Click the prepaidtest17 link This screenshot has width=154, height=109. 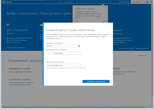pos(142,56)
